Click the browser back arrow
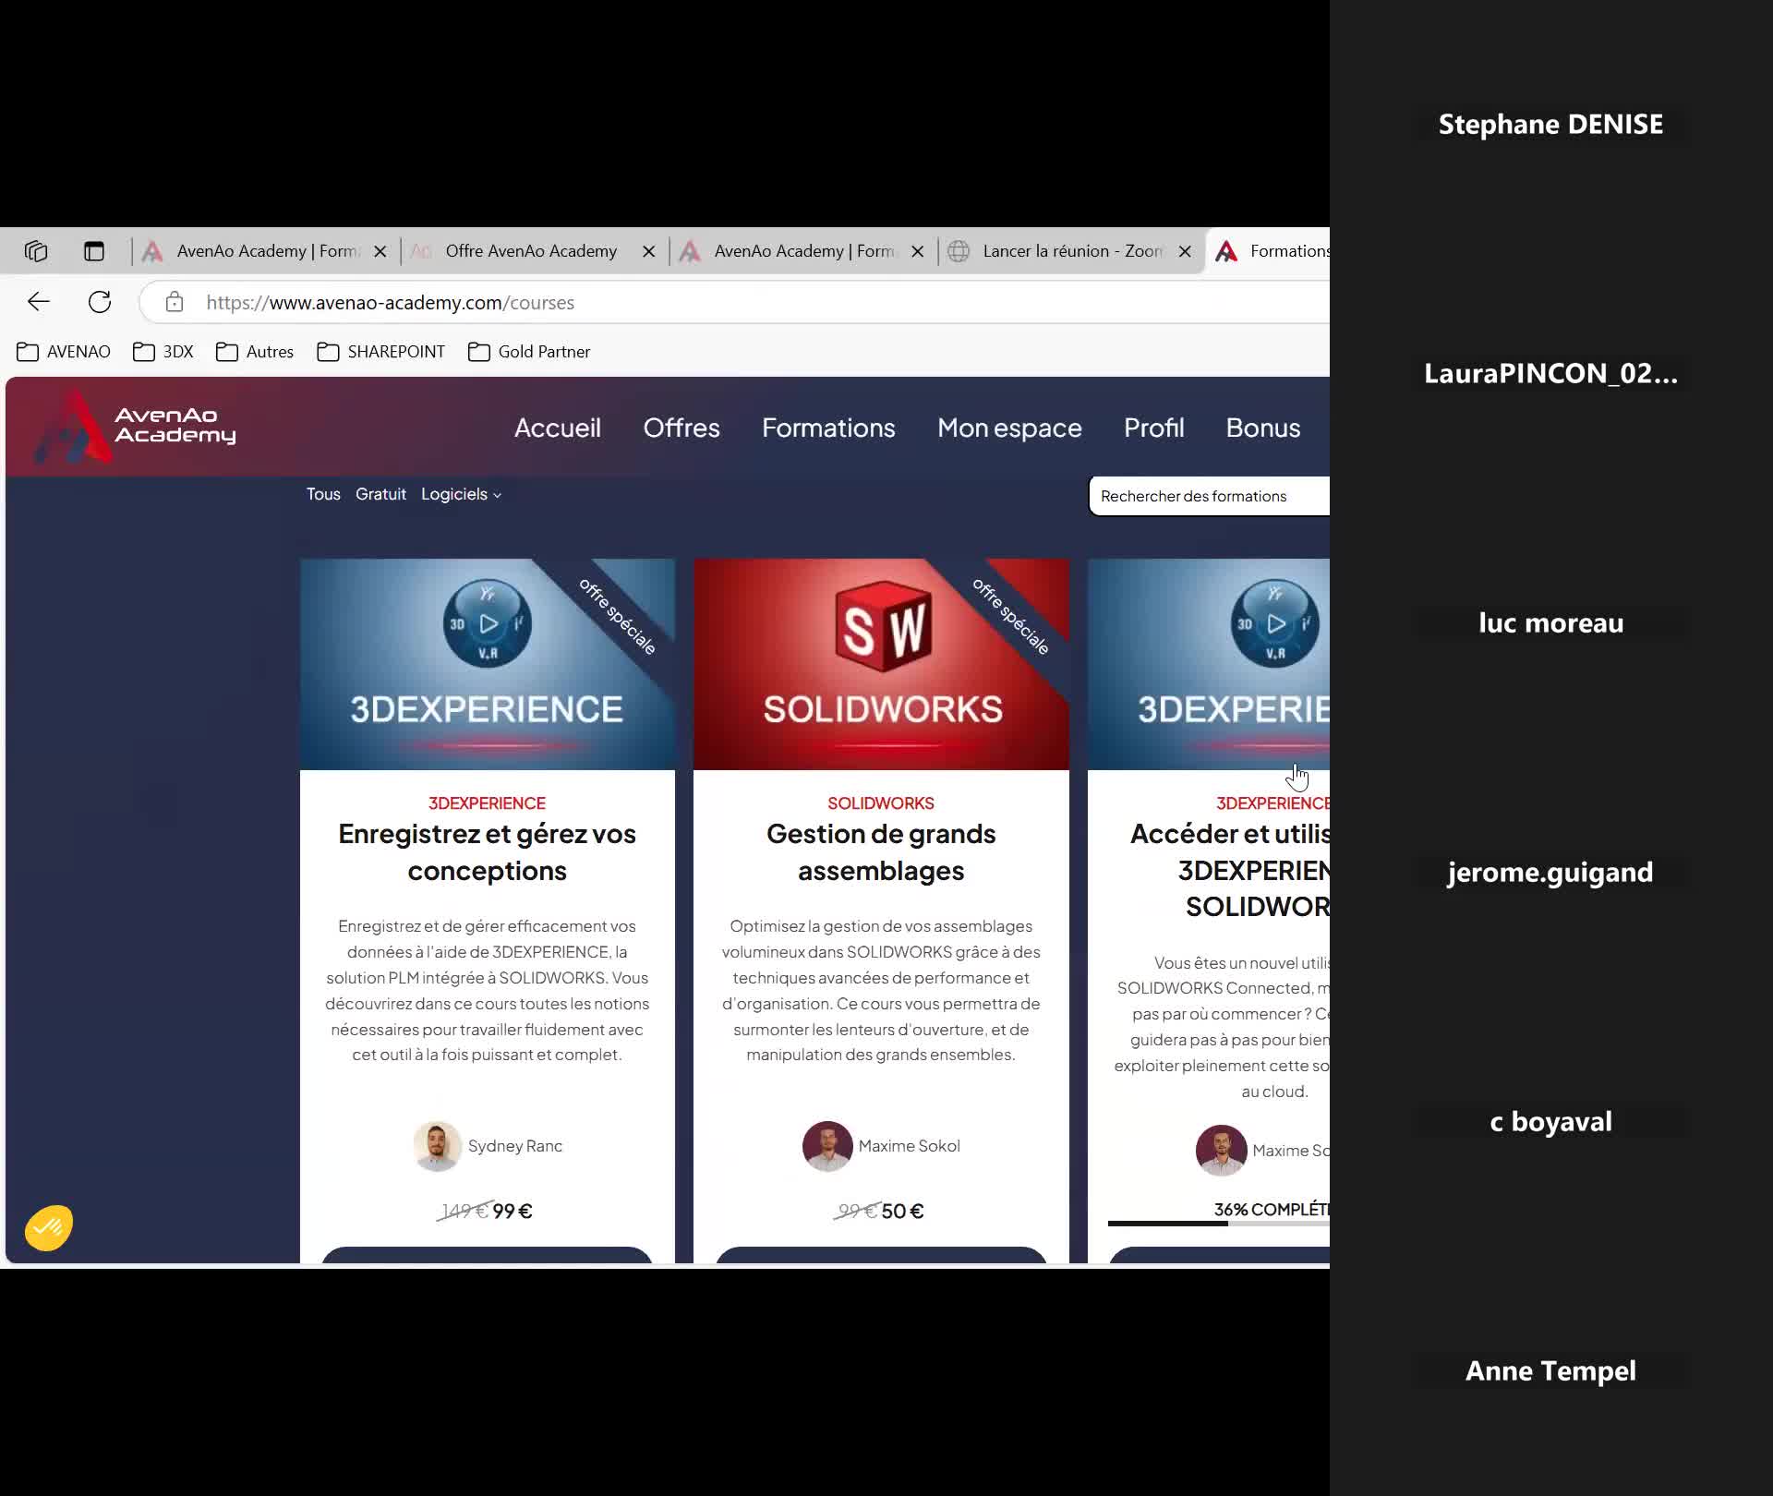The height and width of the screenshot is (1496, 1773). click(x=38, y=302)
